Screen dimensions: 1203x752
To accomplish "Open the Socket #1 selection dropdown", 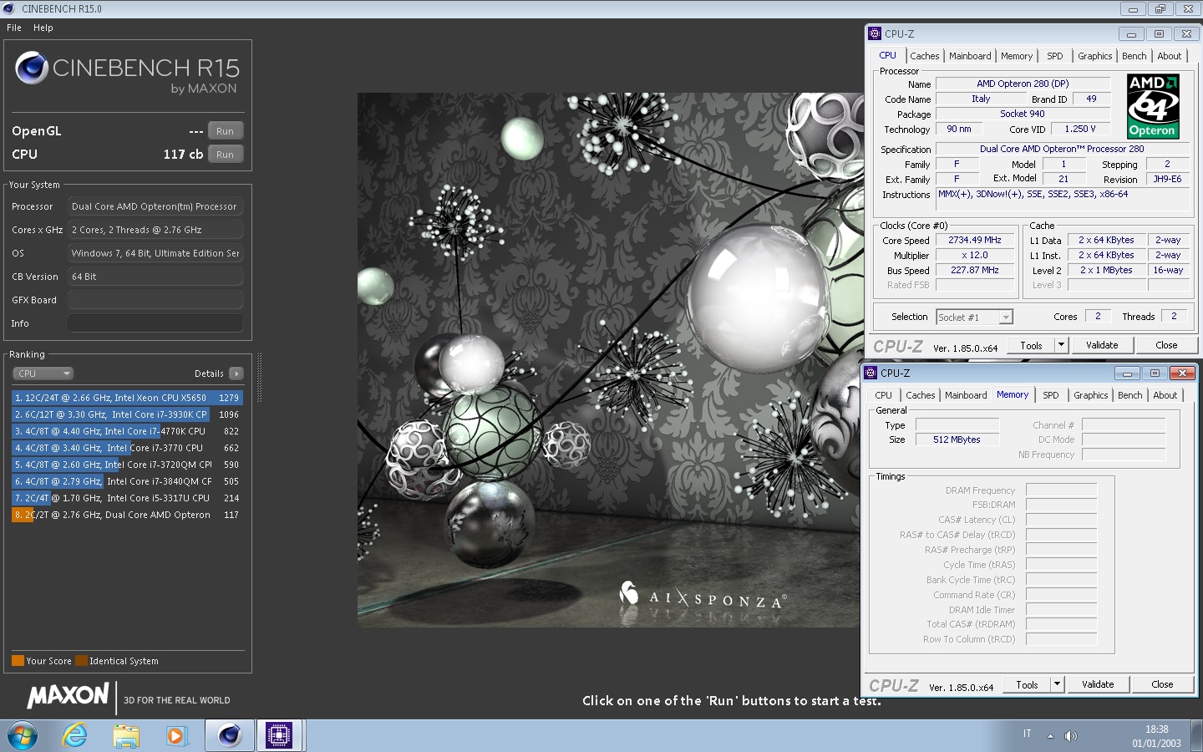I will 974,318.
